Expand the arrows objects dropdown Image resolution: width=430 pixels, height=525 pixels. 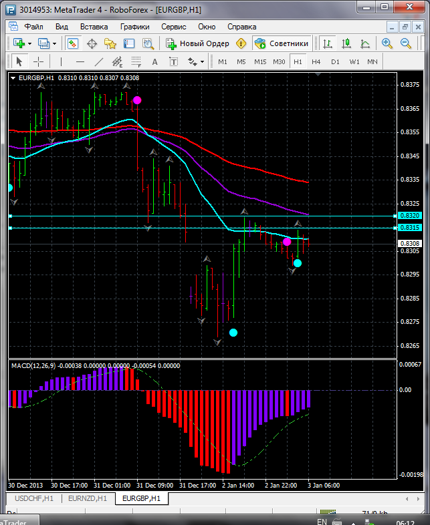(x=202, y=61)
